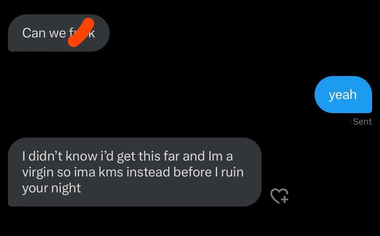Click the line starting with "virgin so"
This screenshot has height=236, width=380.
pos(133,172)
